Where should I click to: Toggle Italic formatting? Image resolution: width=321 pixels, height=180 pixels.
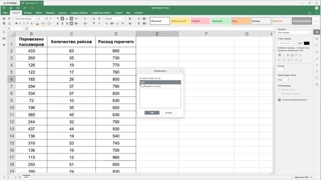click(20, 23)
